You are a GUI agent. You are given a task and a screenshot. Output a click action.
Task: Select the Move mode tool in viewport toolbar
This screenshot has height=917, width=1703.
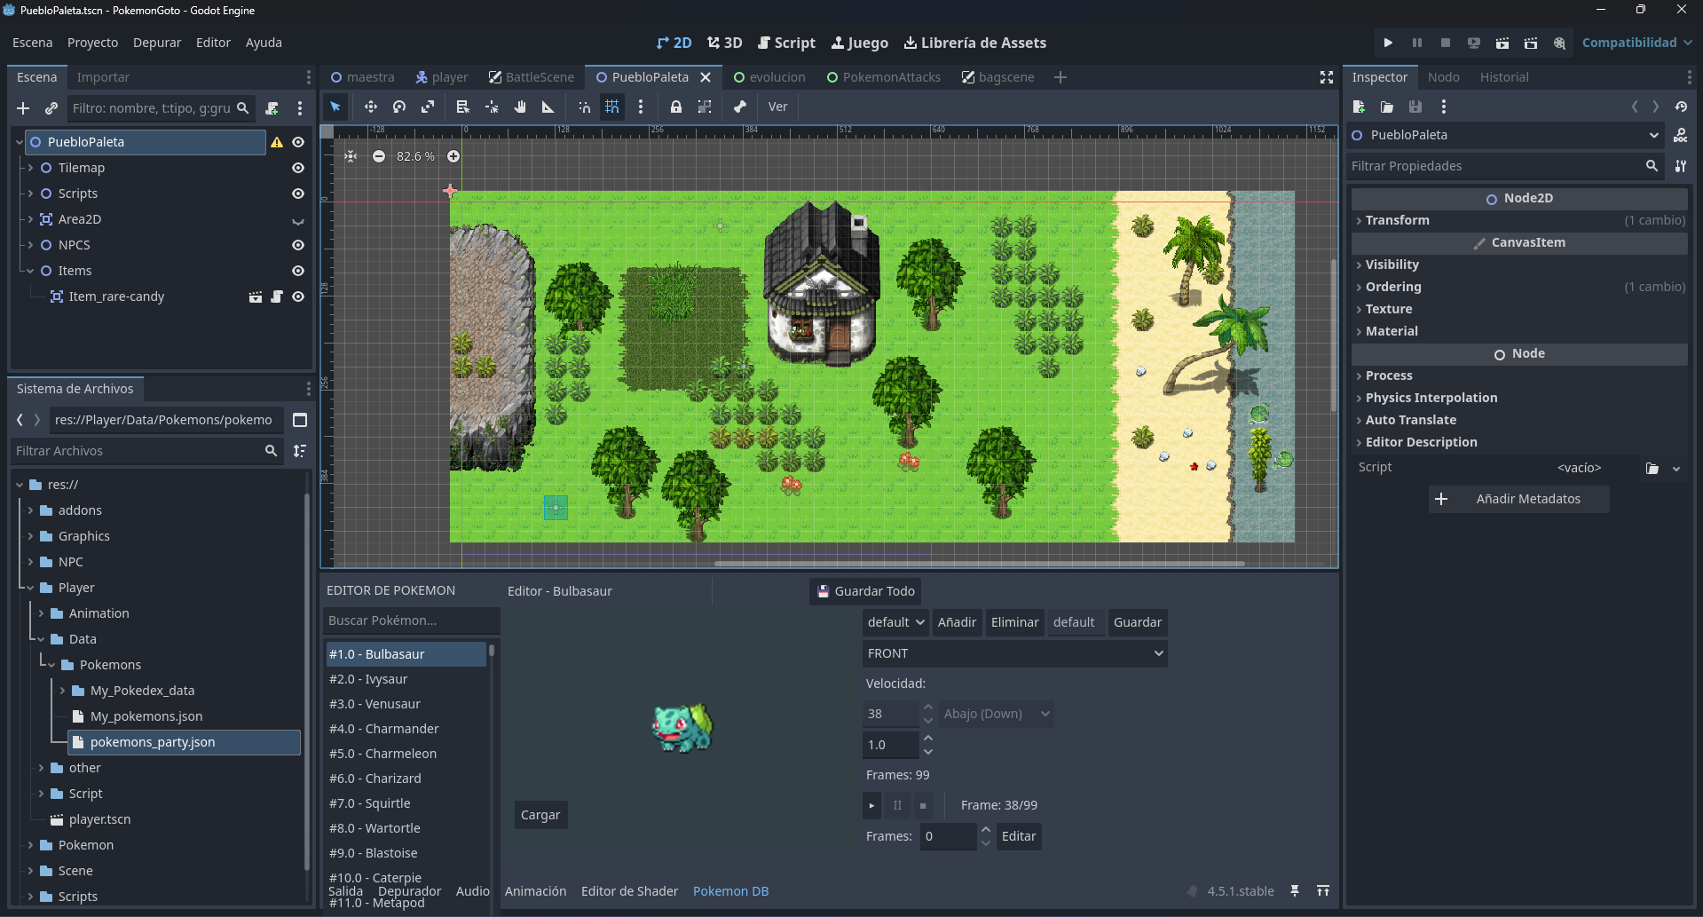coord(370,107)
